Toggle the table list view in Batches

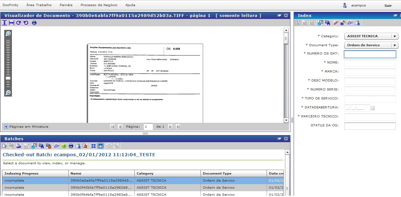(x=100, y=146)
